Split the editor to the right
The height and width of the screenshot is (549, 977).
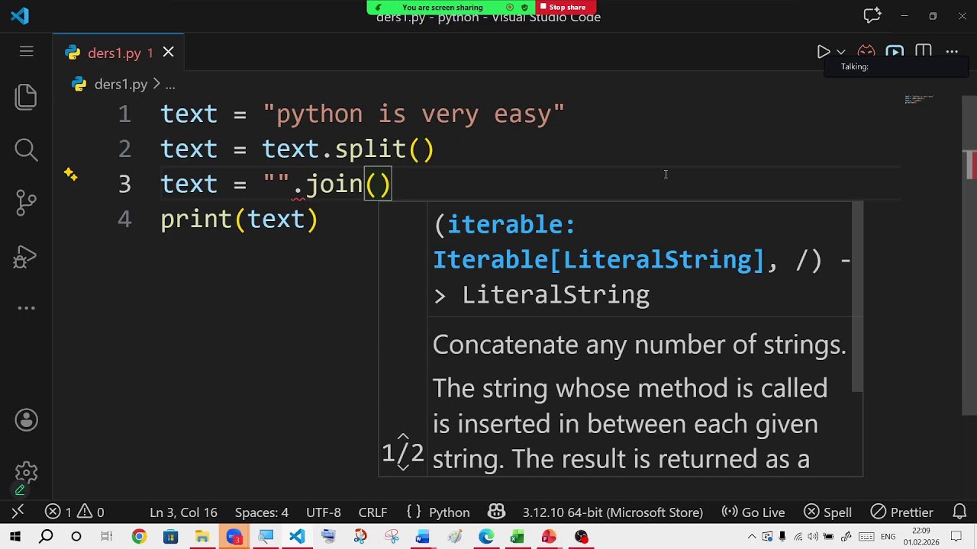pyautogui.click(x=924, y=52)
